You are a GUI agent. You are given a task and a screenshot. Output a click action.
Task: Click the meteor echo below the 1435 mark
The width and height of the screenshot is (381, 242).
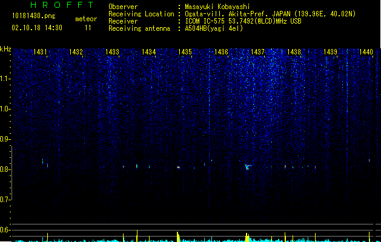[178, 167]
